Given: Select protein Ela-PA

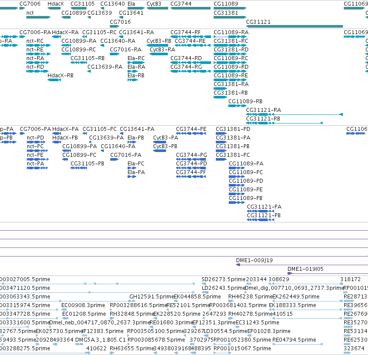Looking at the screenshot, I should click(x=132, y=177).
